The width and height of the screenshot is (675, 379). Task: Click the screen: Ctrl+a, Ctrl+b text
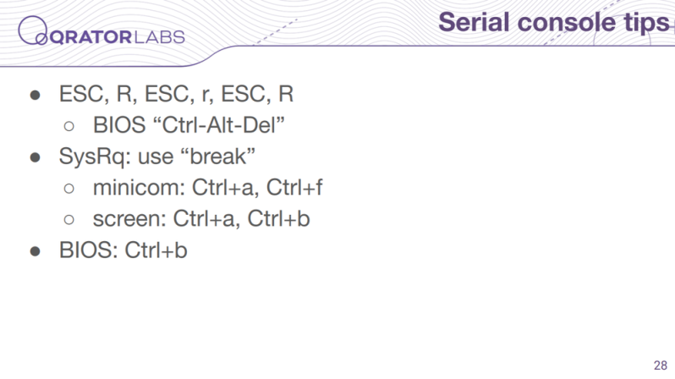click(201, 219)
